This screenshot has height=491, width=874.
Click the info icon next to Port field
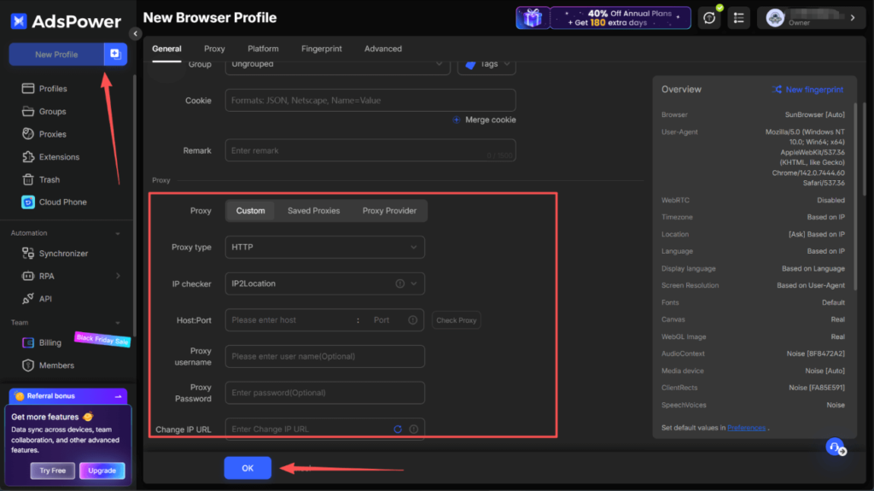tap(413, 320)
